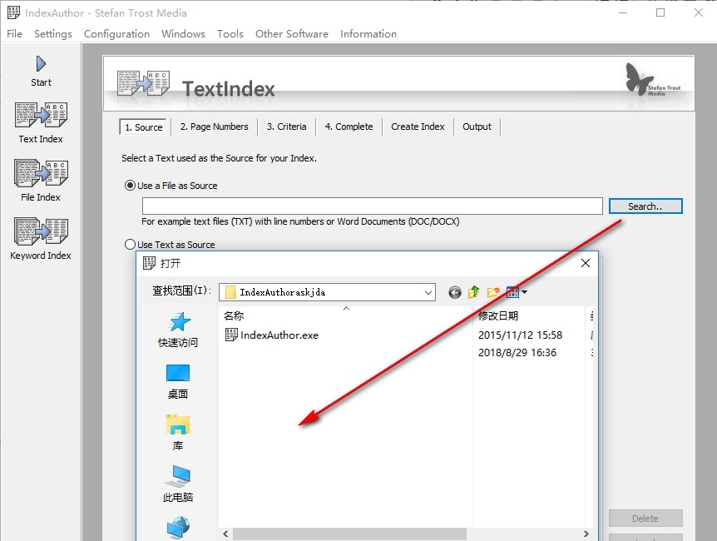Create a new folder in open dialog
717x541 pixels.
[493, 292]
